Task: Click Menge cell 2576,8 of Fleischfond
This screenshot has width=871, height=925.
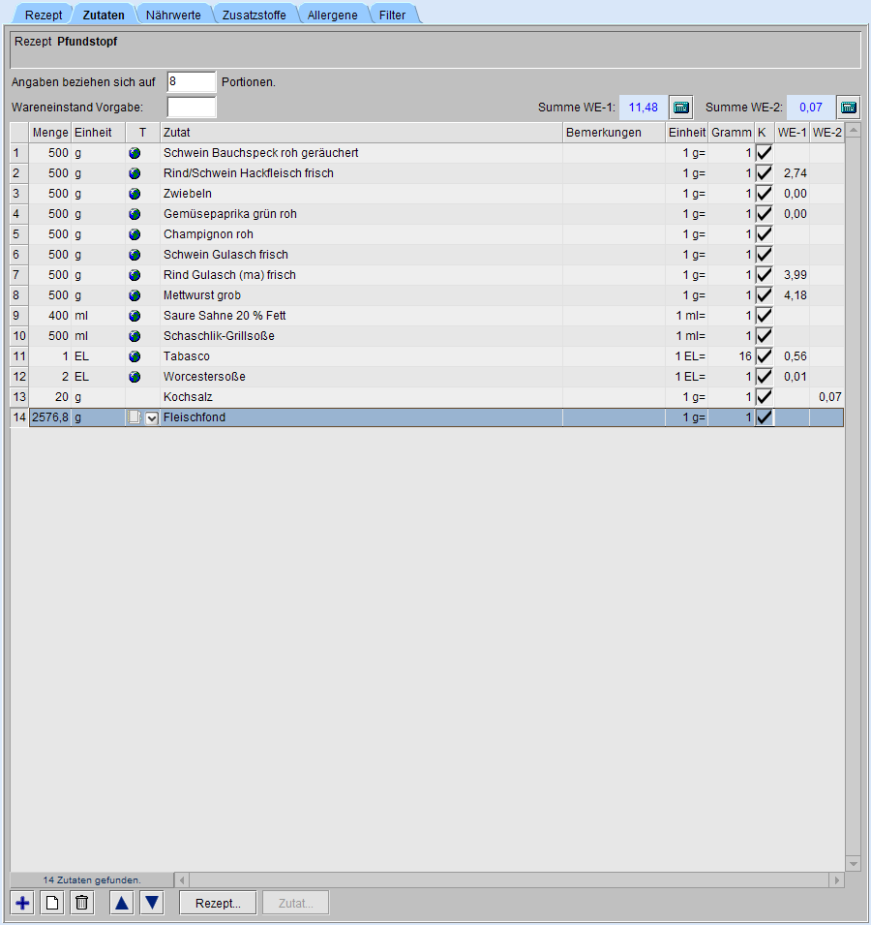Action: point(50,417)
